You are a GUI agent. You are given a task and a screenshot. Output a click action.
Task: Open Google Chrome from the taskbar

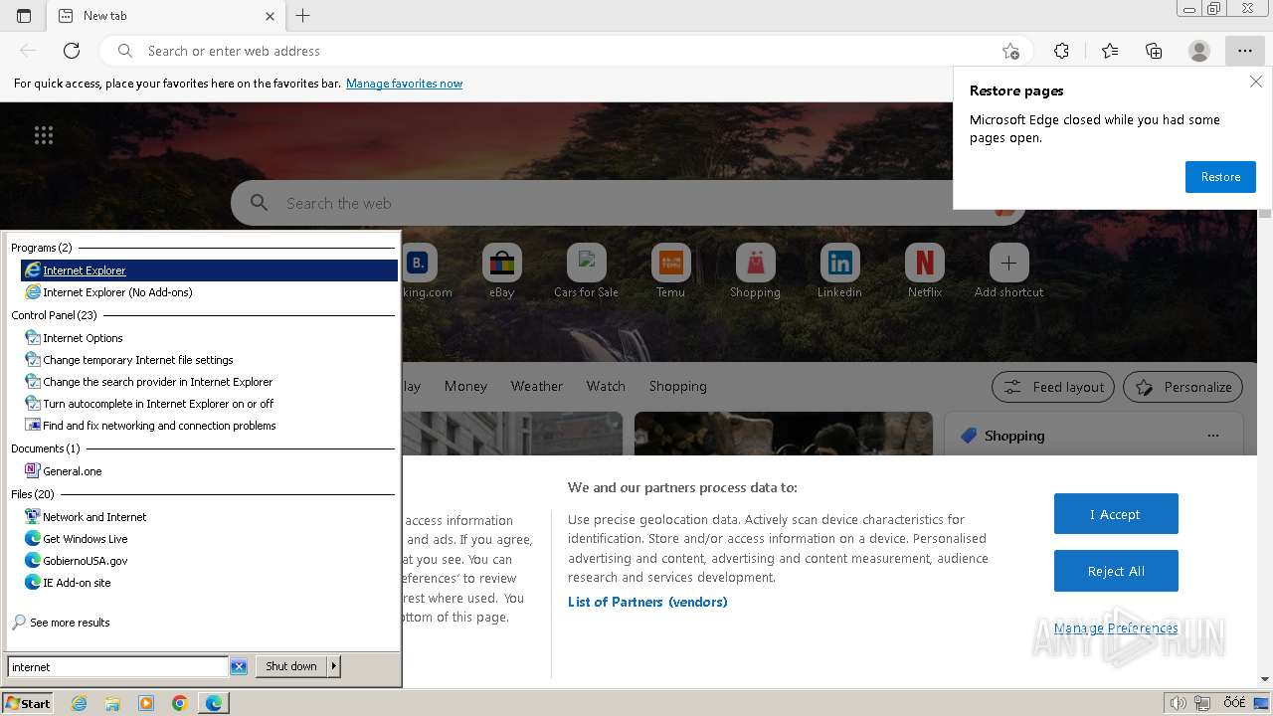180,703
